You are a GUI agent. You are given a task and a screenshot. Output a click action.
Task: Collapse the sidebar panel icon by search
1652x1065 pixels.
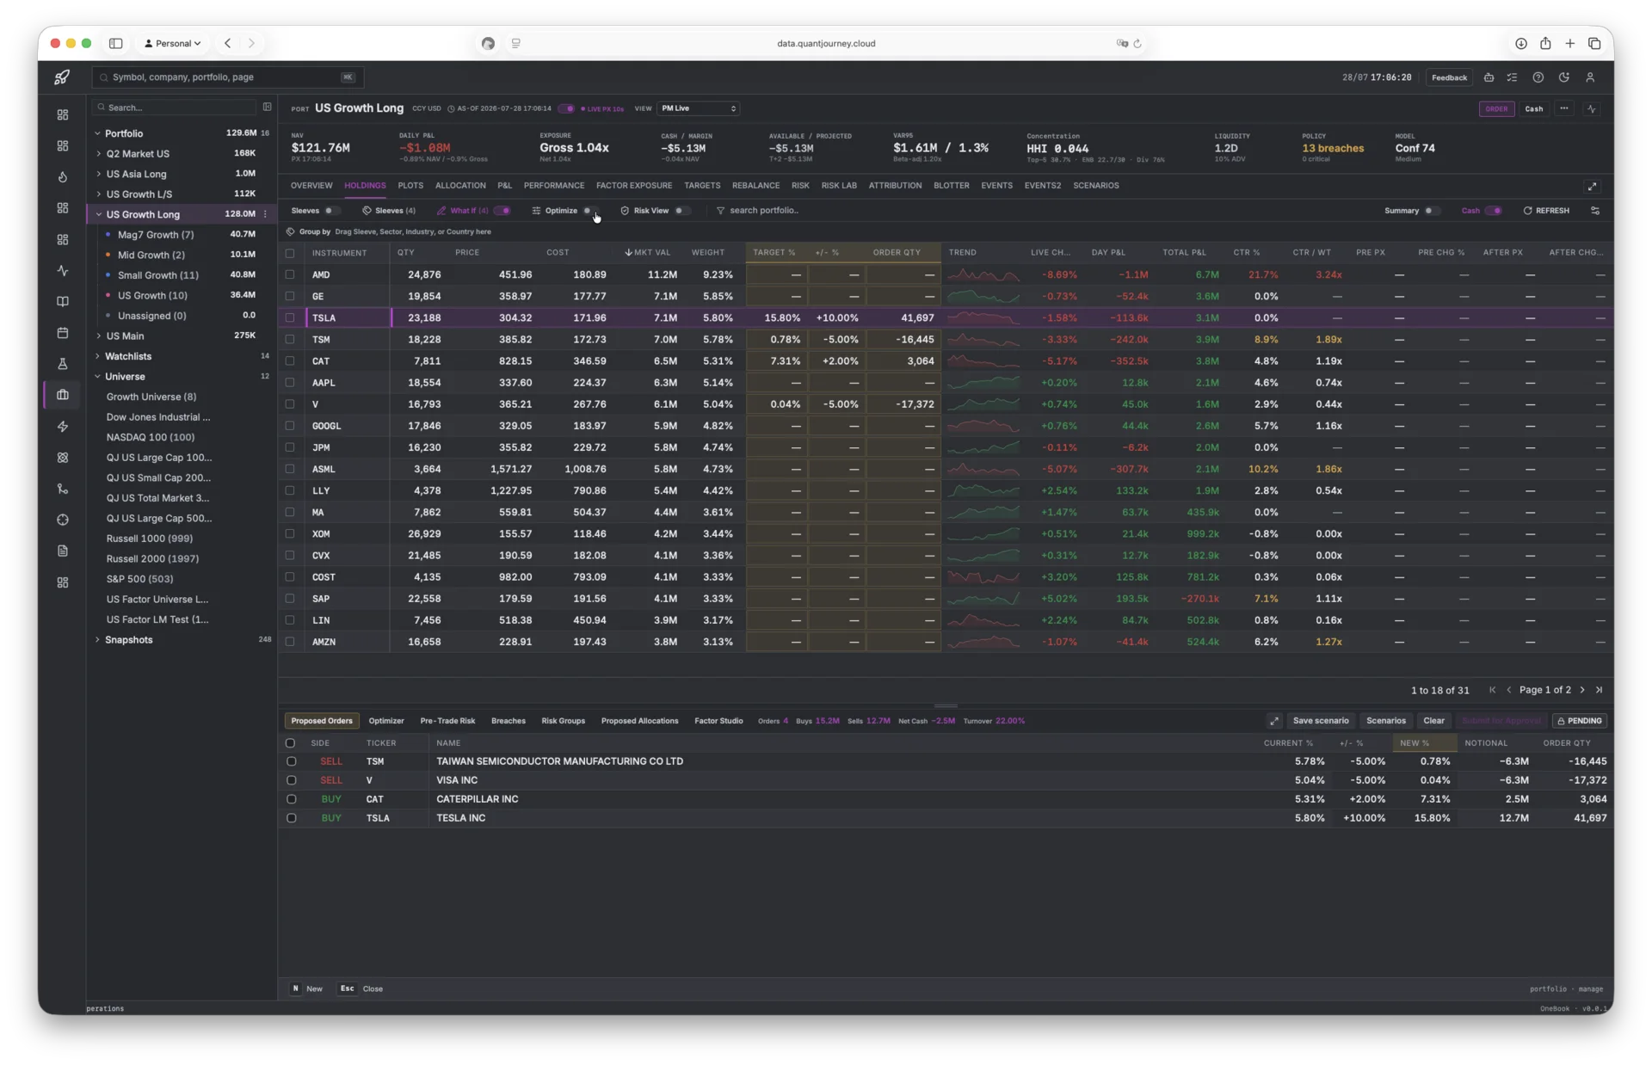267,108
